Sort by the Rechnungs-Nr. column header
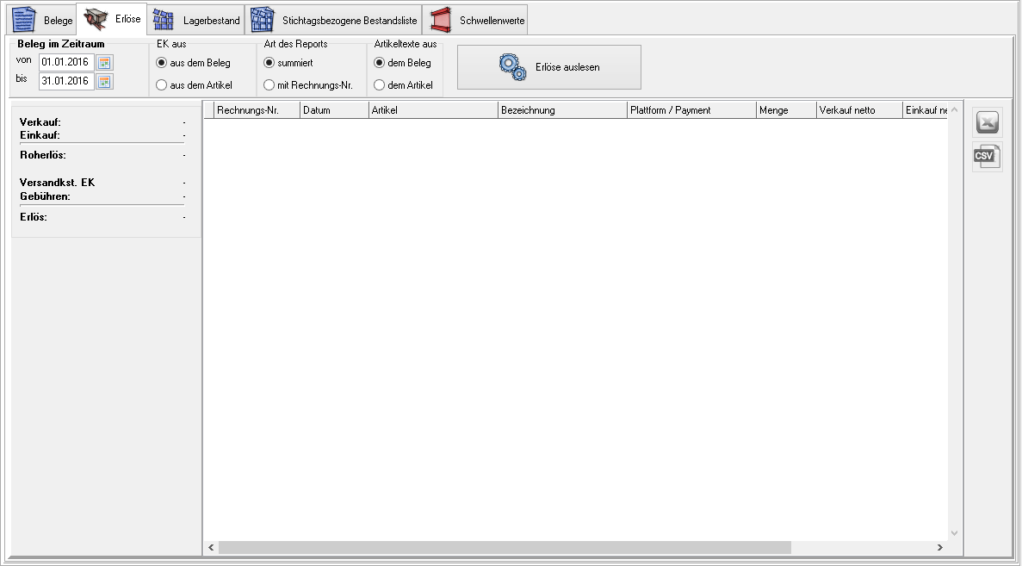 pos(256,110)
